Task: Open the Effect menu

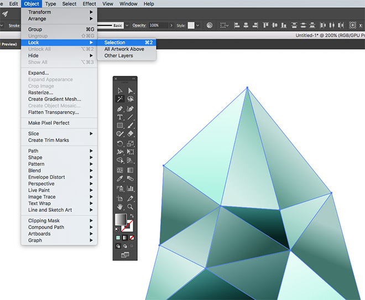Action: [89, 4]
